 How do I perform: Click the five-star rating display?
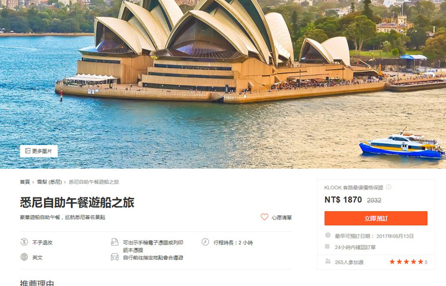[406, 262]
